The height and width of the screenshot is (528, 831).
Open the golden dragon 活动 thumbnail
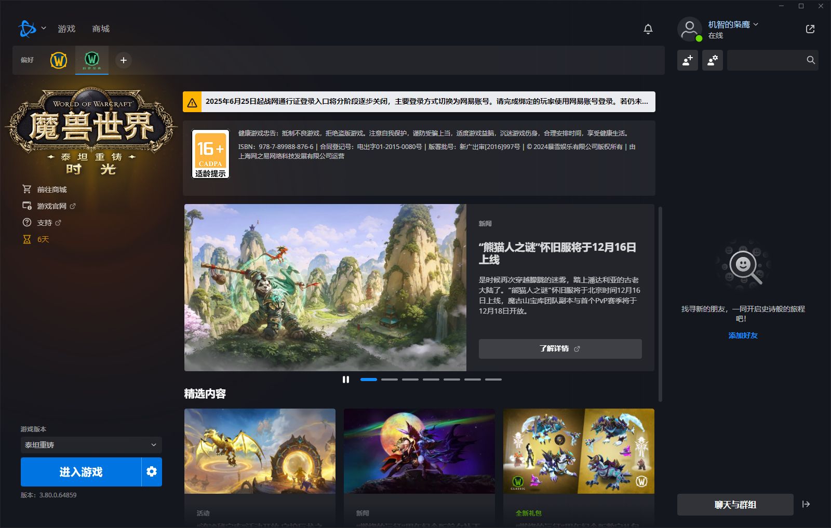[260, 451]
